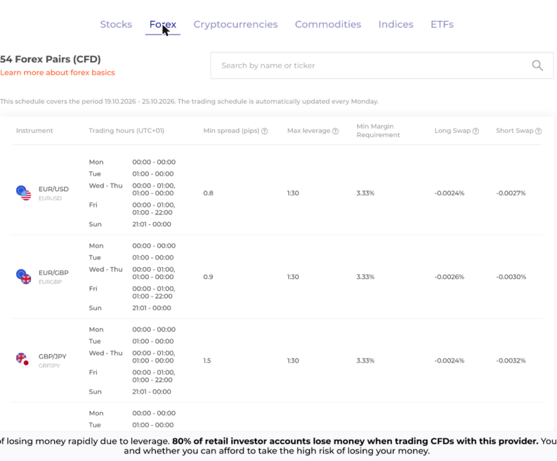Select GBP/JPY margin requirement 3.33%
This screenshot has width=557, height=461.
point(365,361)
